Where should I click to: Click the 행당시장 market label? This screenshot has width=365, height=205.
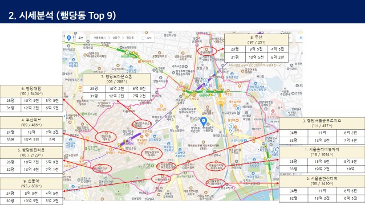(x=161, y=109)
